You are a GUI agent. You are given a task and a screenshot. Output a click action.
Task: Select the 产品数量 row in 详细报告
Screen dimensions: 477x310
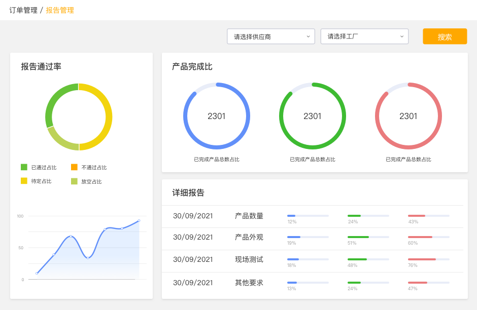coord(249,216)
